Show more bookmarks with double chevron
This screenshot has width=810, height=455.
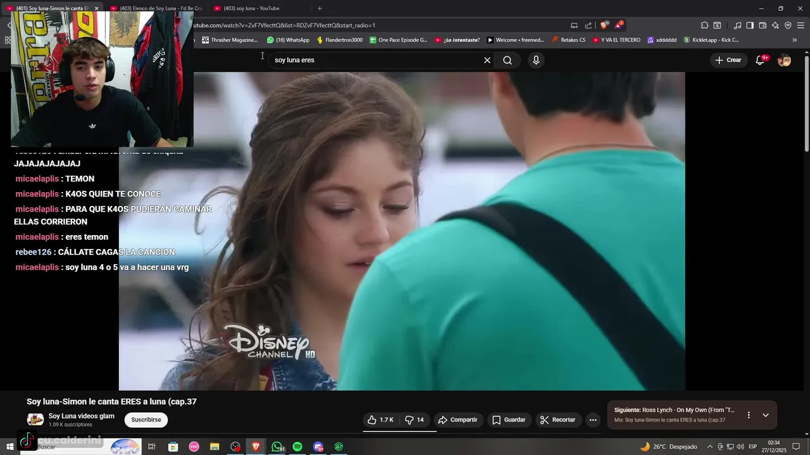pos(794,40)
